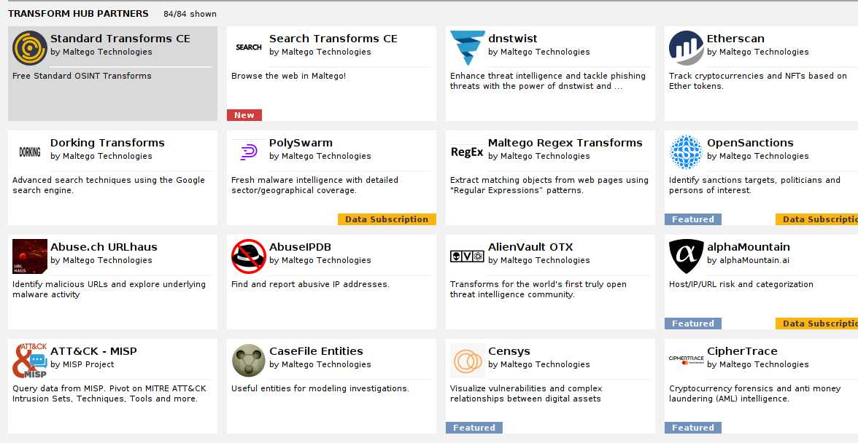Click the Abuse.ch URLhaus logo icon

(29, 256)
